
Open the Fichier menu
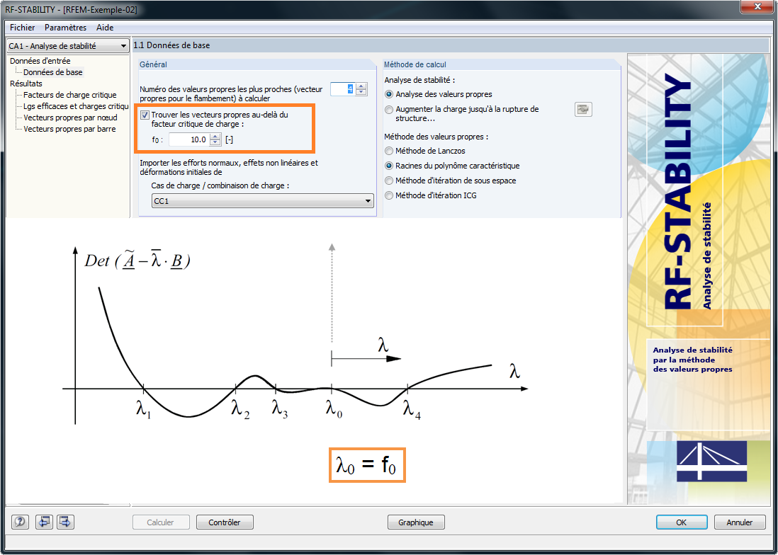(x=23, y=28)
